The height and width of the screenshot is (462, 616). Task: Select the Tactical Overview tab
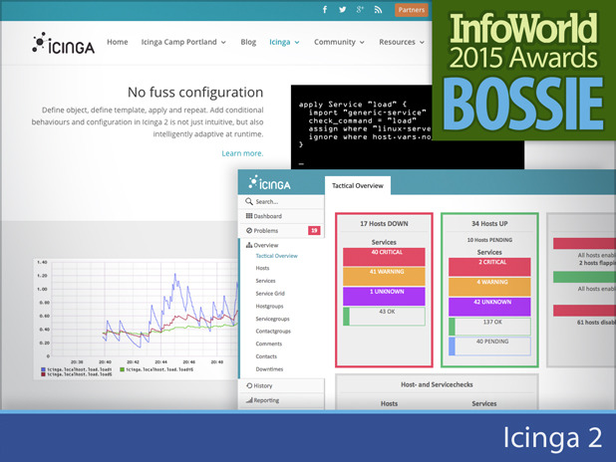tap(358, 185)
